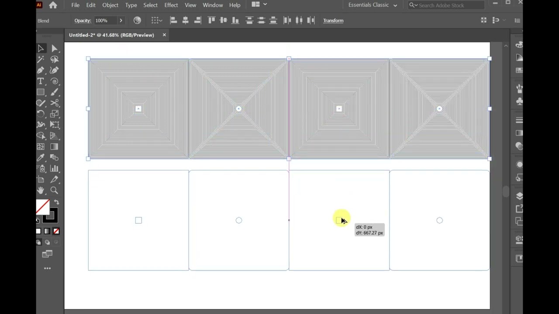Select the Magic Wand tool
559x314 pixels.
pyautogui.click(x=41, y=59)
